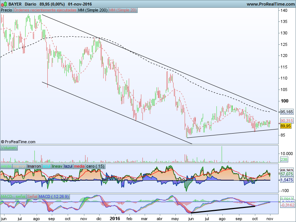The height and width of the screenshot is (222, 296).
Task: Select the cyan azul series label
Action: pos(46,166)
